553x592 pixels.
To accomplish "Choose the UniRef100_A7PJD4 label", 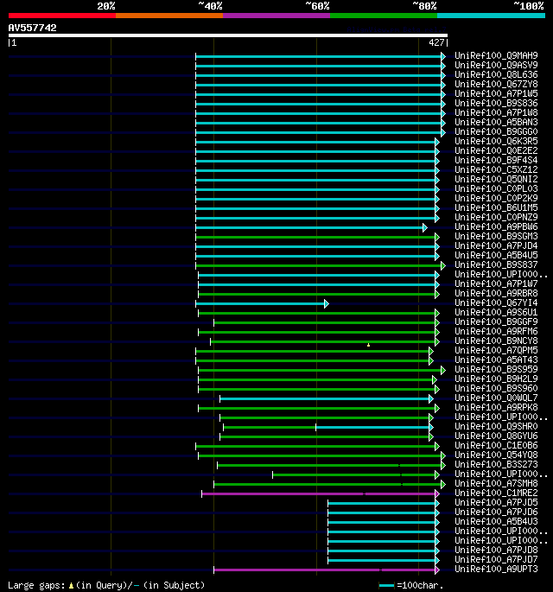I will tap(496, 245).
